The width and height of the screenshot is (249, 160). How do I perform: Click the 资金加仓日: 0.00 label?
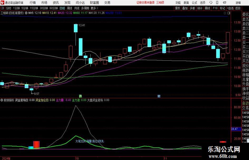click(45, 100)
